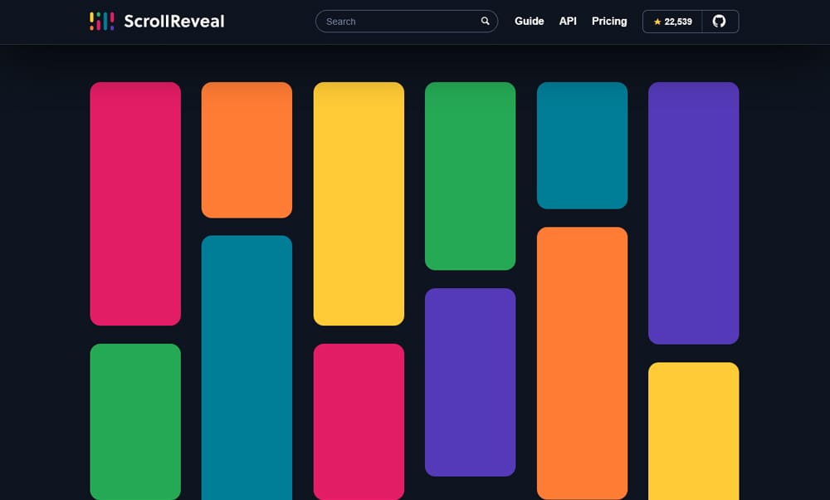
Task: Click the tall yellow tile in the third column
Action: [x=359, y=202]
